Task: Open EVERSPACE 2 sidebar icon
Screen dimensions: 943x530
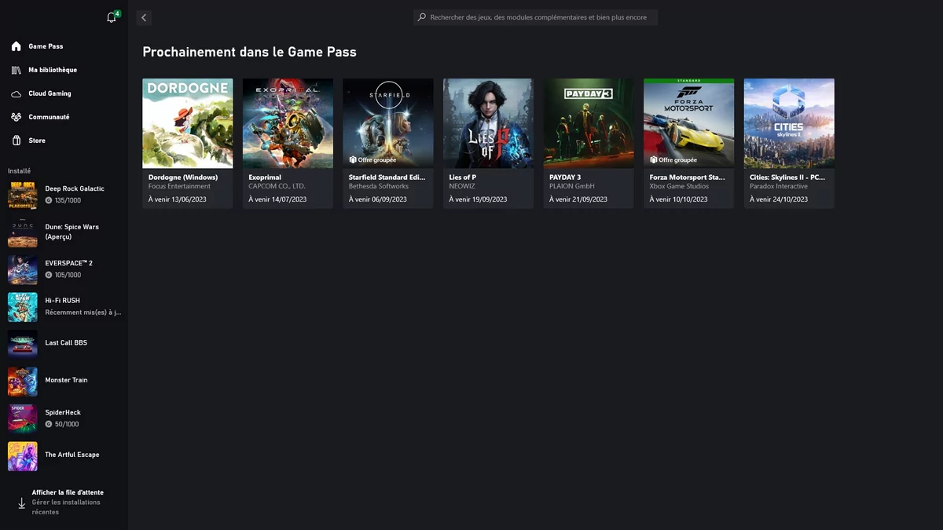Action: [x=22, y=269]
